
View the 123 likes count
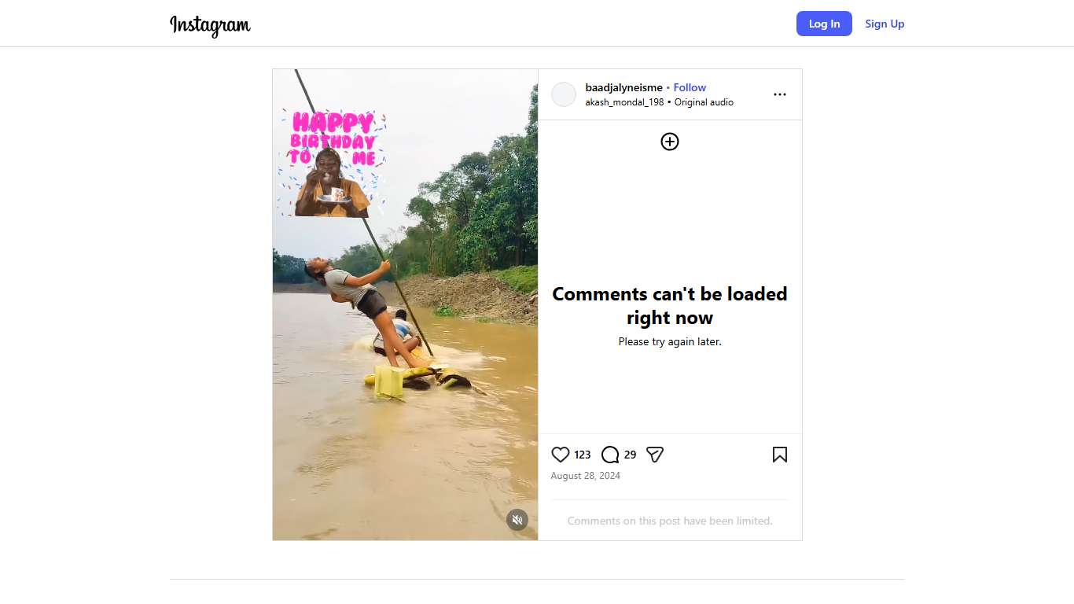[x=583, y=455]
